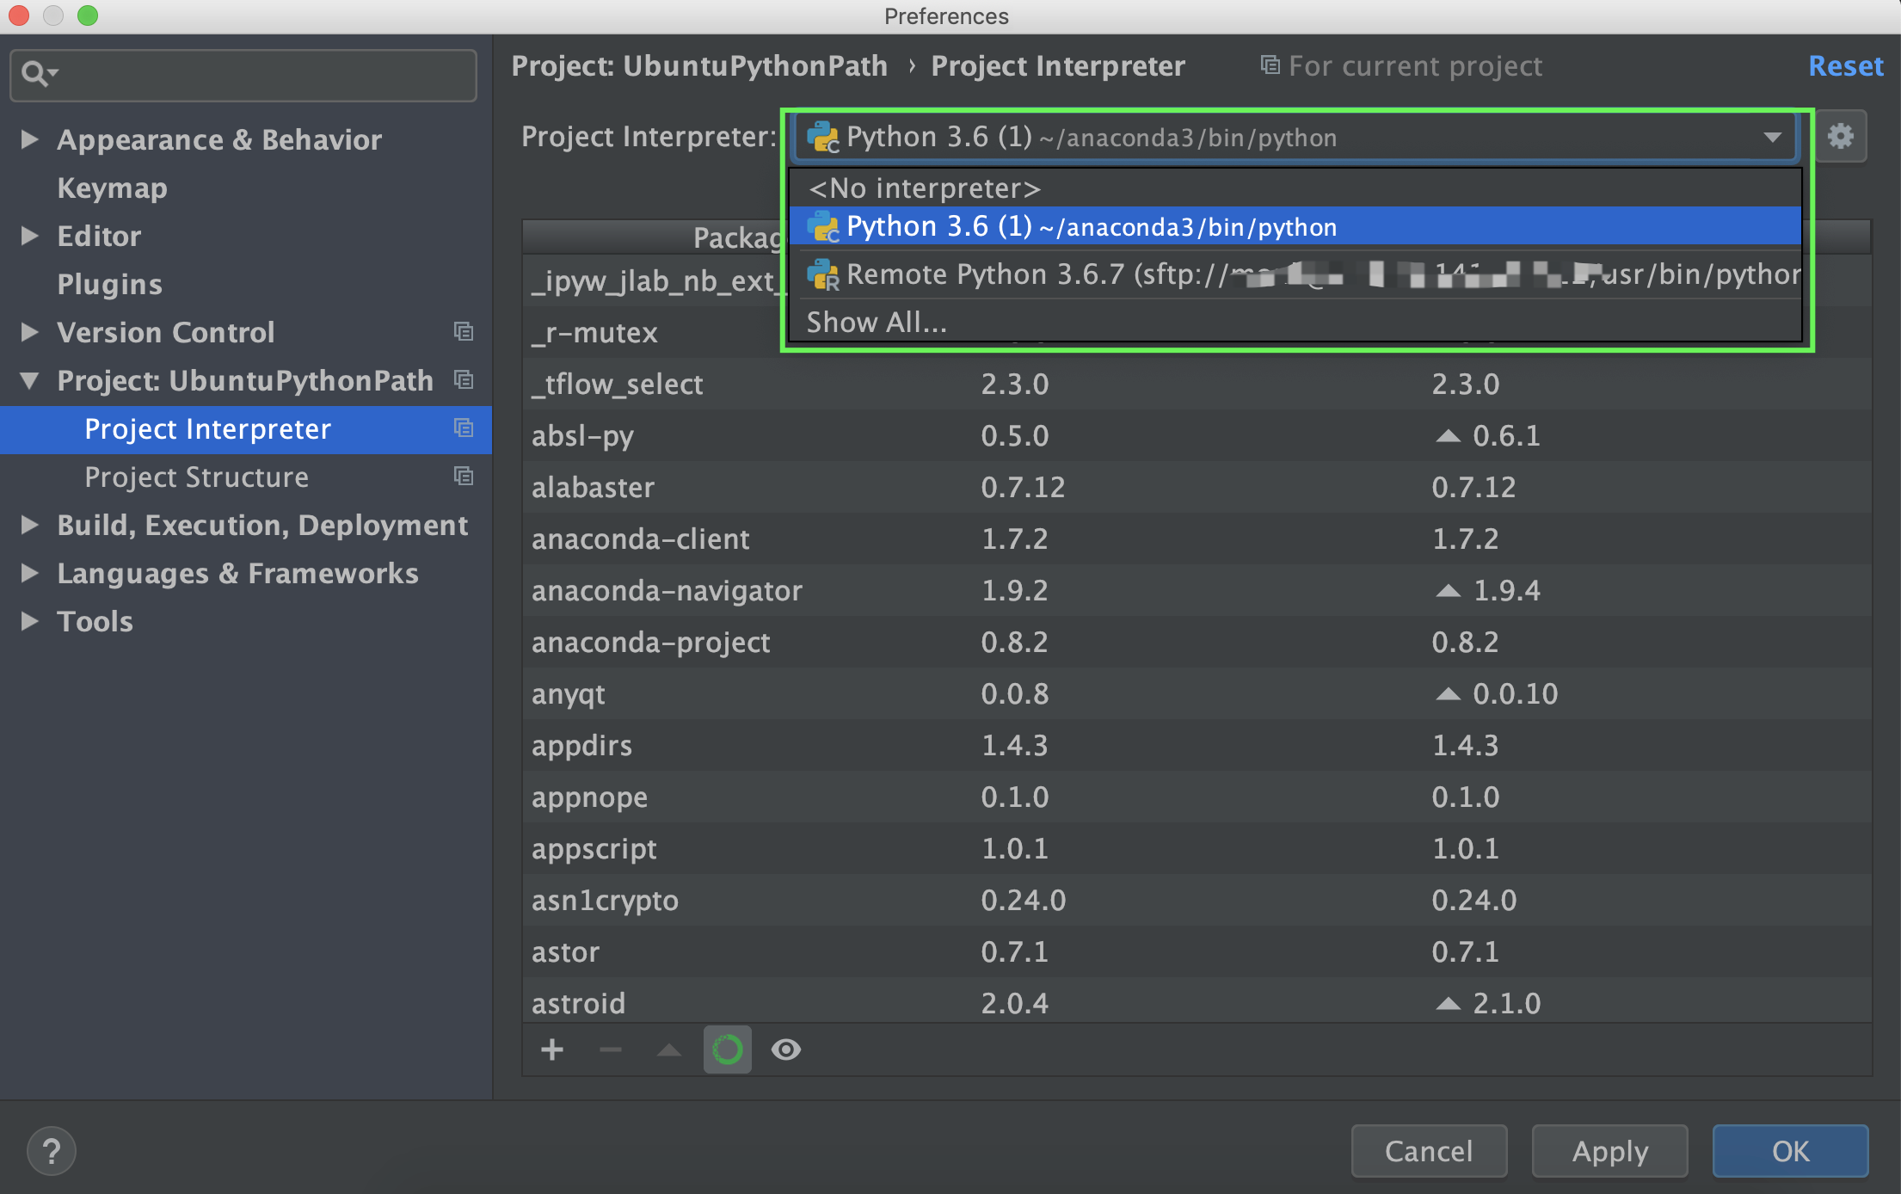The image size is (1901, 1194).
Task: Choose Show All... in interpreter list
Action: (1295, 322)
